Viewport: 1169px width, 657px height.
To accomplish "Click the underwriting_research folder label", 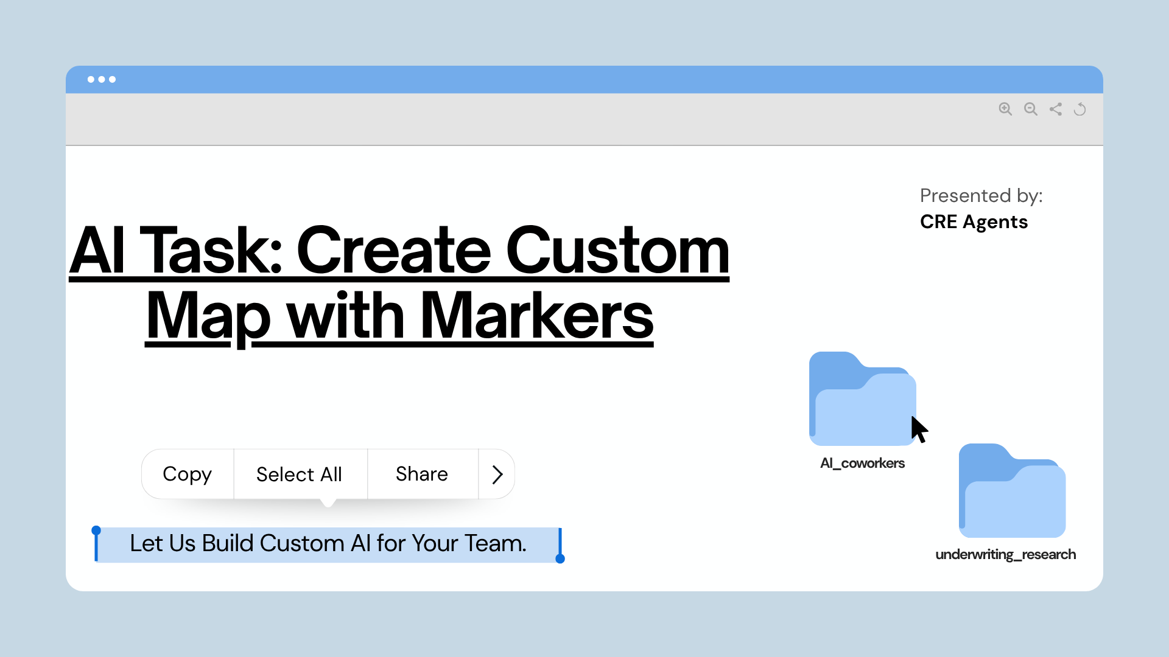I will click(1005, 555).
